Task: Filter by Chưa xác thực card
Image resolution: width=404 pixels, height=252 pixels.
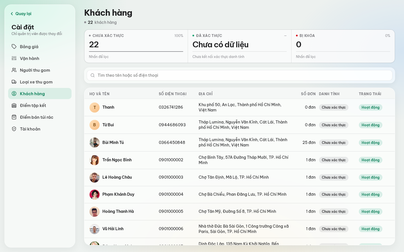Action: coord(136,46)
